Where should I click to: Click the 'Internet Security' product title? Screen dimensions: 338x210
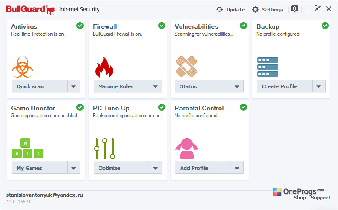80,9
